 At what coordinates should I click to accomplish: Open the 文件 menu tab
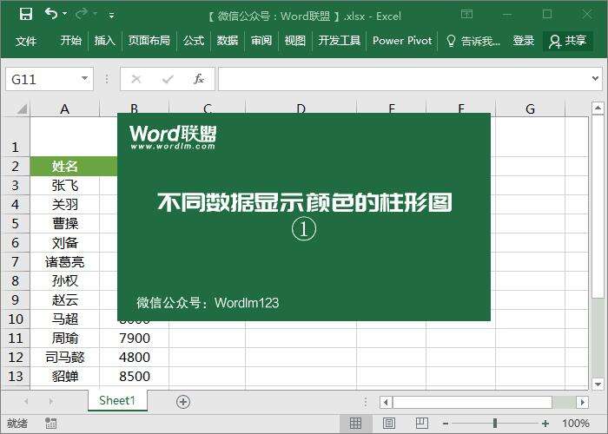tap(26, 41)
